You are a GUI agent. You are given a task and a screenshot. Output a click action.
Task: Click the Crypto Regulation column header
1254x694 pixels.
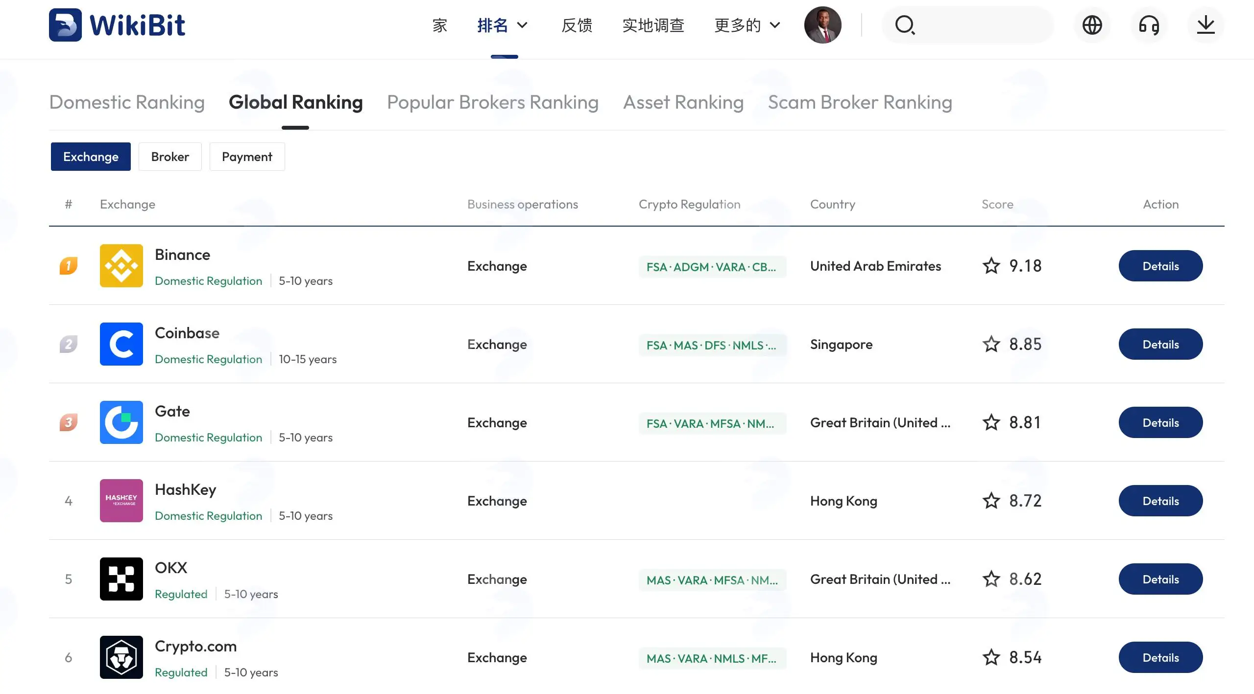click(x=689, y=204)
